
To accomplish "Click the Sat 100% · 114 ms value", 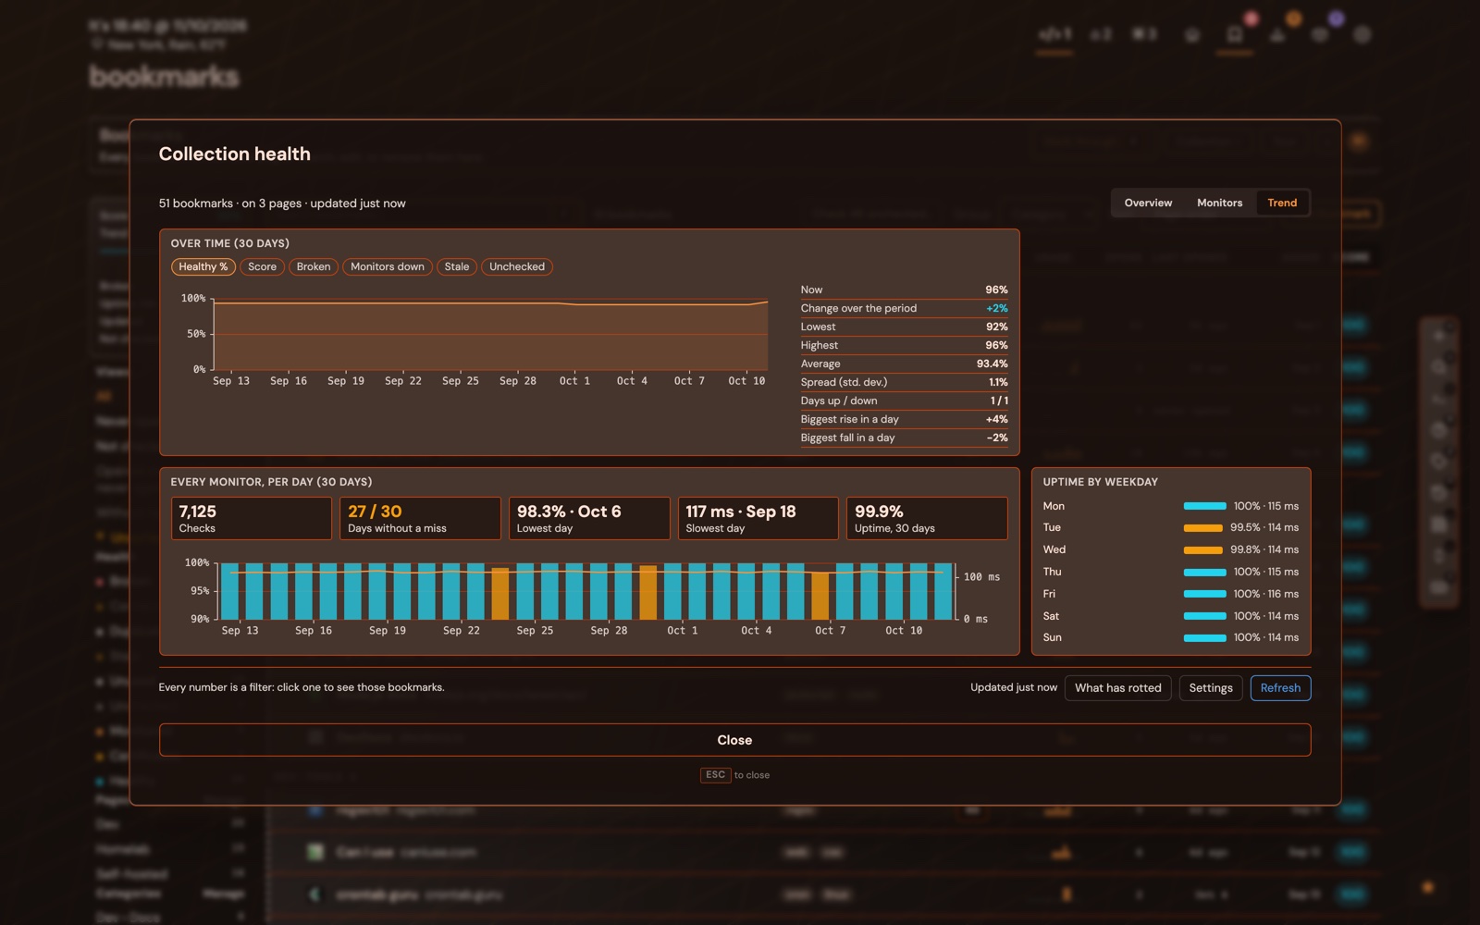I will pyautogui.click(x=1265, y=616).
